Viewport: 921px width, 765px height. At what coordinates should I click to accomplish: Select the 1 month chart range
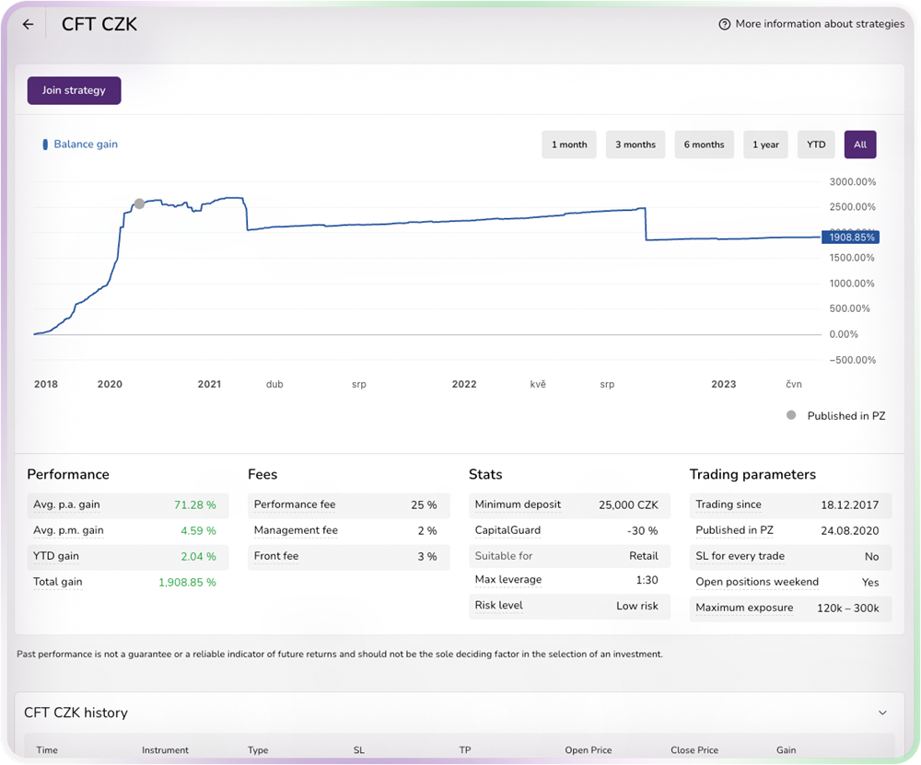pyautogui.click(x=568, y=144)
